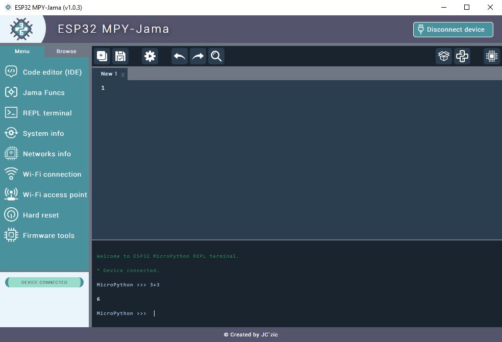Click the Python logo icon in toolbar

pos(462,56)
